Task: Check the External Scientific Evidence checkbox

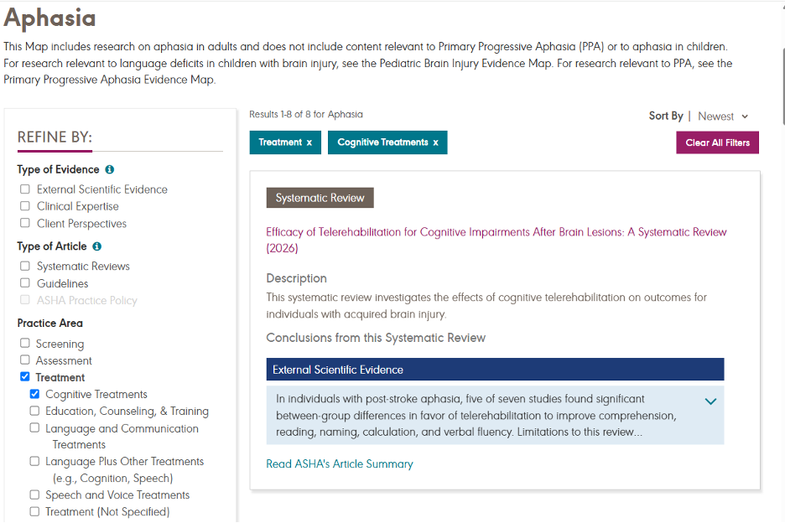Action: (24, 189)
